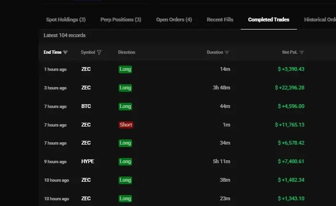Select the BTC symbol cell
The width and height of the screenshot is (336, 206).
[86, 106]
